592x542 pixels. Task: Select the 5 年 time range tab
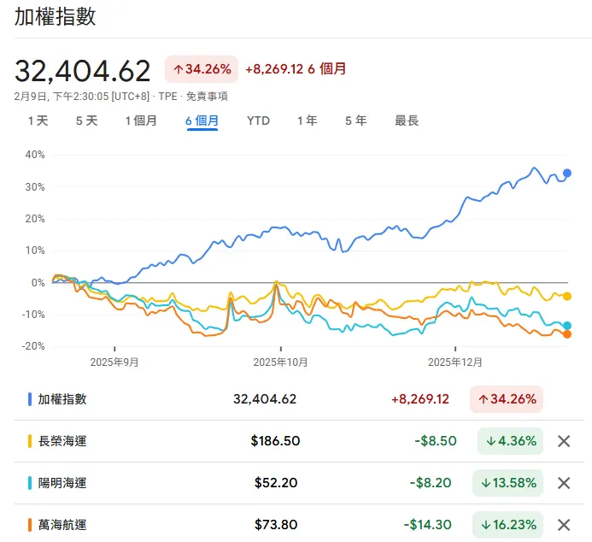355,121
